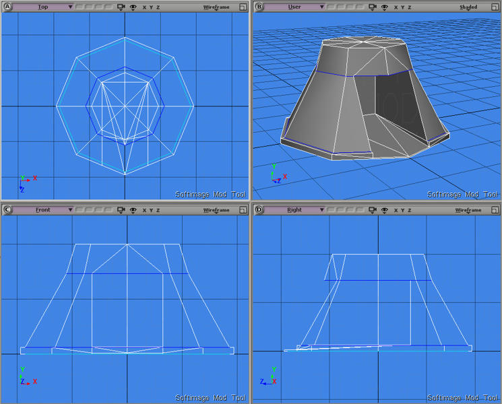
Task: Open the Front view selection dropdown
Action: point(43,210)
